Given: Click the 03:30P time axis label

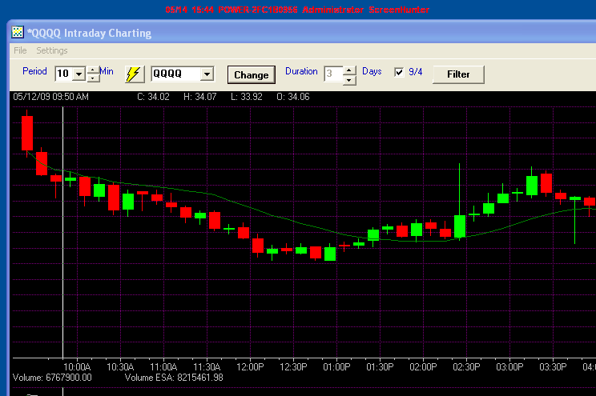Looking at the screenshot, I should pos(553,366).
